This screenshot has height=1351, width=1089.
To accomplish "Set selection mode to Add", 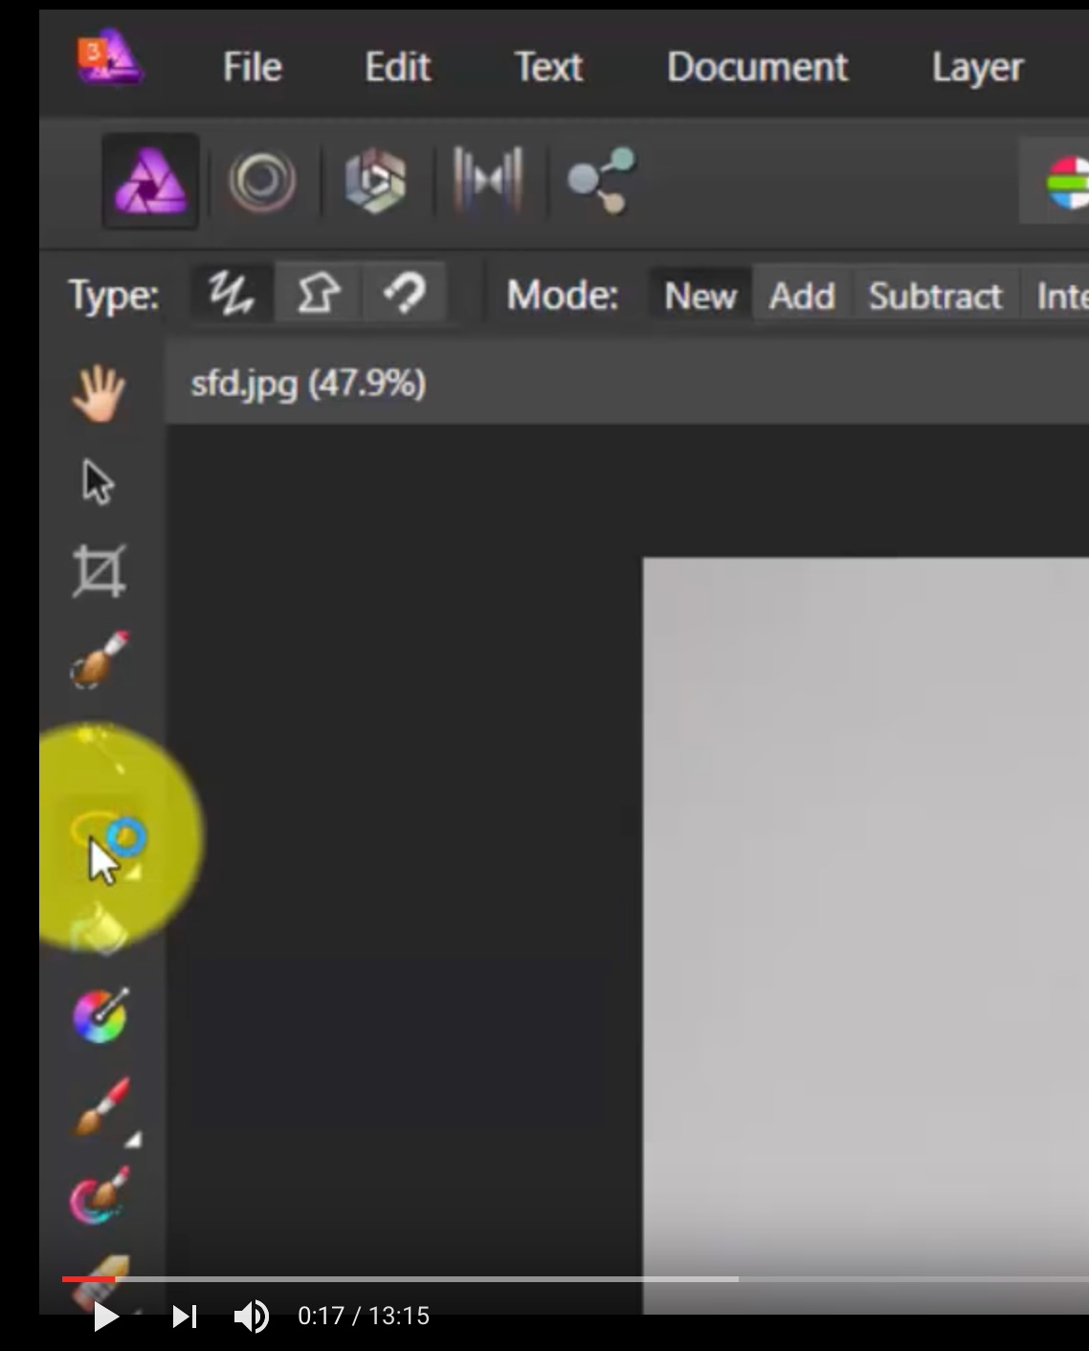I will point(801,296).
